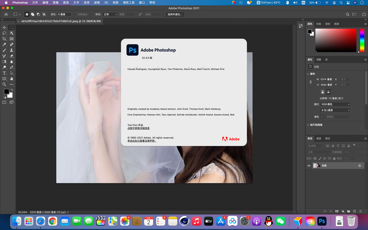Toggle Quick Mask mode
Screen dimensions: 368x230
click(x=4, y=102)
